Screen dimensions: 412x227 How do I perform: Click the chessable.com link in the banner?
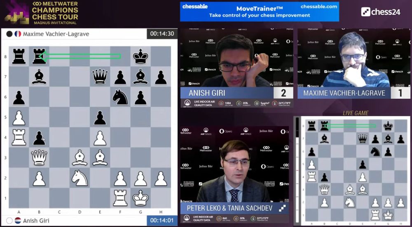[318, 7]
